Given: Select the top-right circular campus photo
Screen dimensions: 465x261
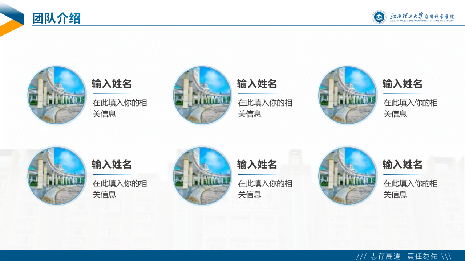Looking at the screenshot, I should (x=348, y=95).
